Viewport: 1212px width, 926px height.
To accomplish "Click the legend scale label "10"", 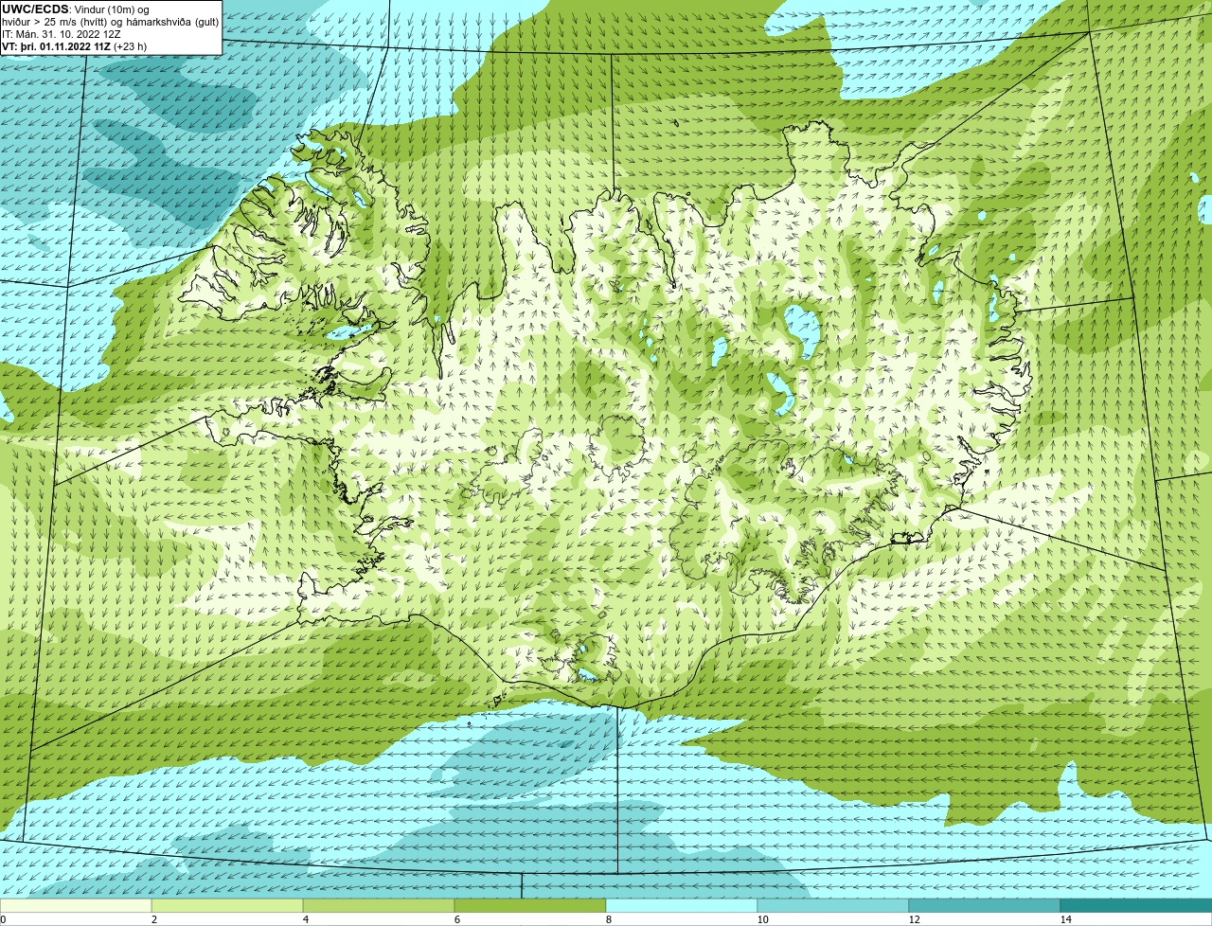I will (762, 919).
